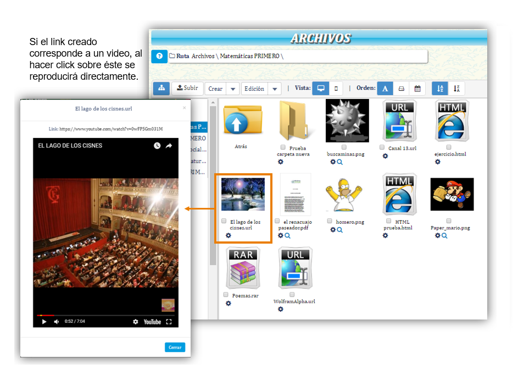Open the el renacuajo paseador.pdf thumbnail
The width and height of the screenshot is (518, 380).
(x=296, y=195)
